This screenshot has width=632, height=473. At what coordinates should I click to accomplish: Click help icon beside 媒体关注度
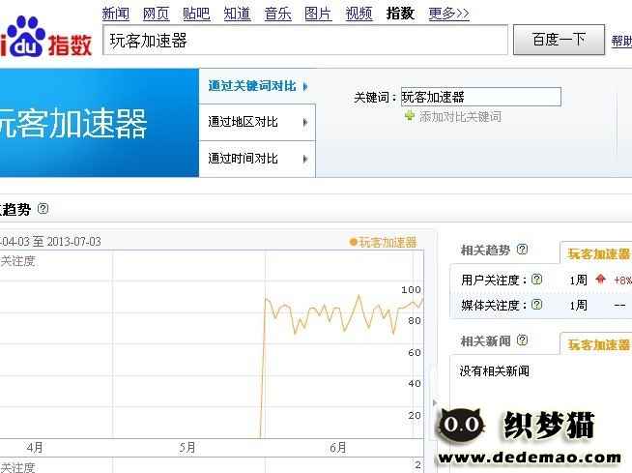(x=536, y=305)
